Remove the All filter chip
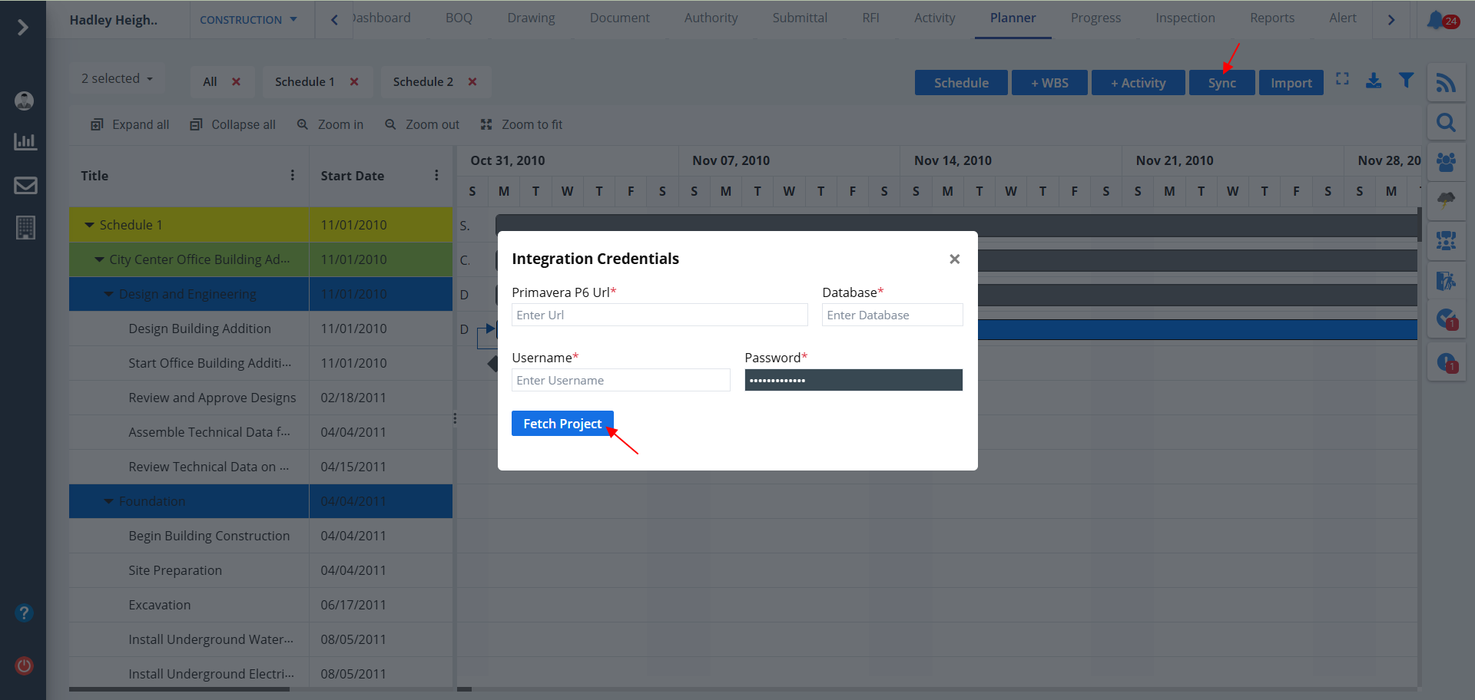This screenshot has width=1475, height=700. tap(236, 82)
